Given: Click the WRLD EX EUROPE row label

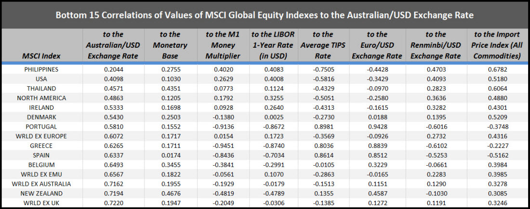Looking at the screenshot, I should point(41,136).
